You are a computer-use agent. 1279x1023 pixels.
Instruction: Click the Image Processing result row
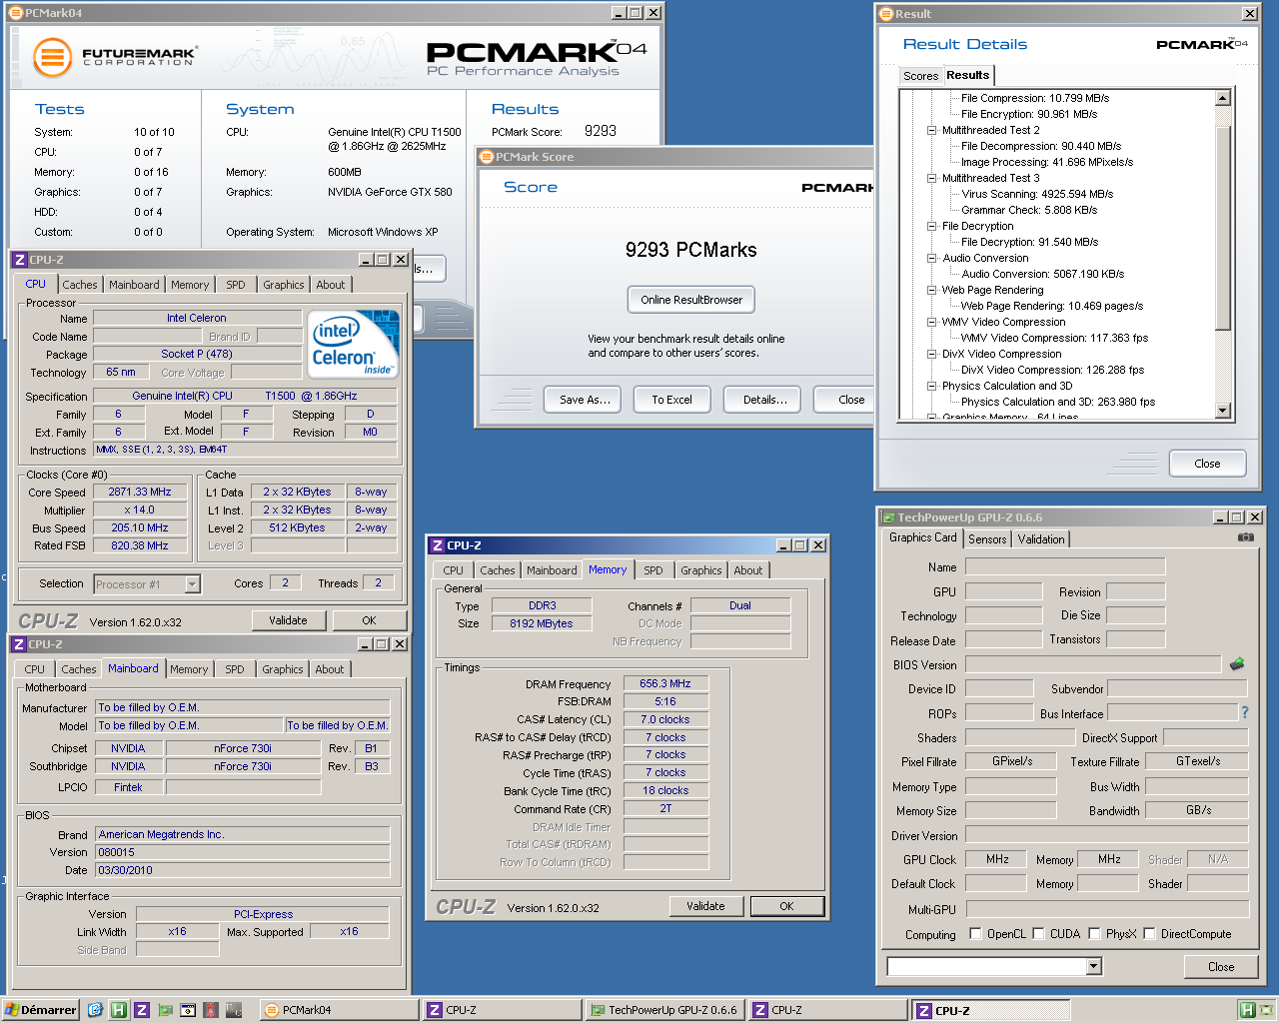(x=1047, y=162)
